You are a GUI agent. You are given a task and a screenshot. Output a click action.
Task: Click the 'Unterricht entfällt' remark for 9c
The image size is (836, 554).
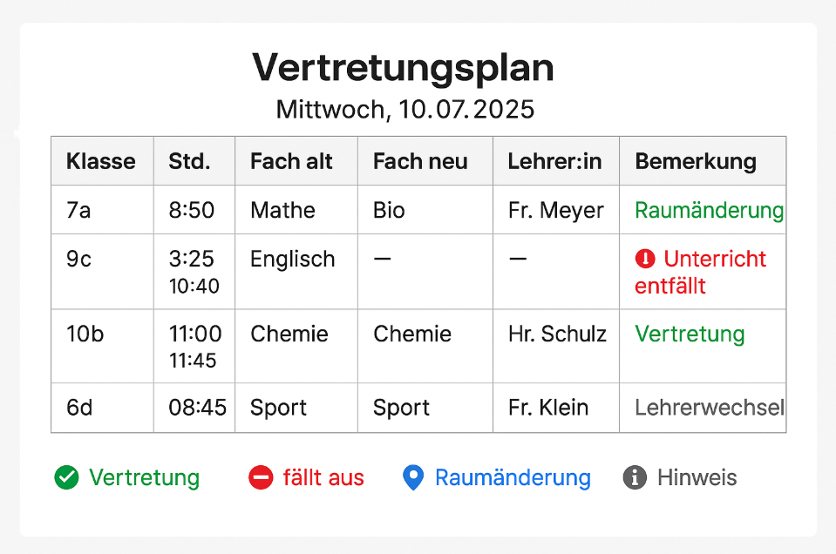(701, 272)
